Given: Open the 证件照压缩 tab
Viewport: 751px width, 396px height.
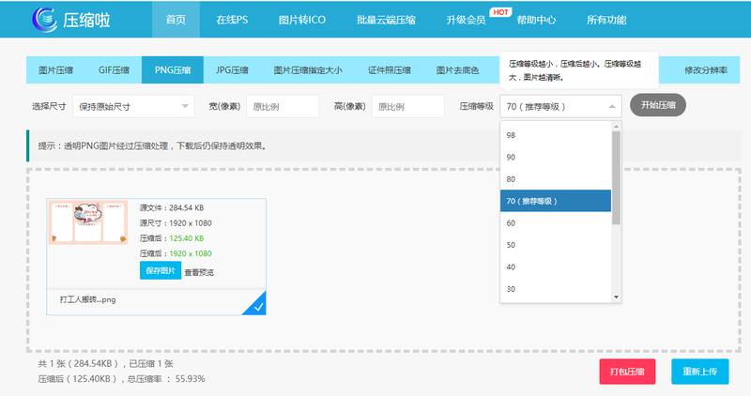Looking at the screenshot, I should tap(390, 70).
